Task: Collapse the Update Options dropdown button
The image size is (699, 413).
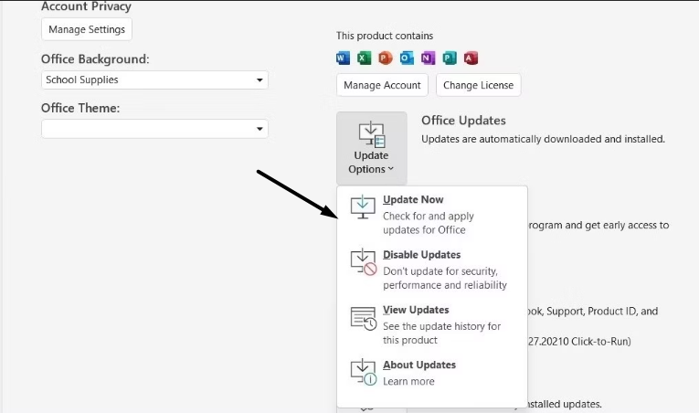Action: [371, 148]
